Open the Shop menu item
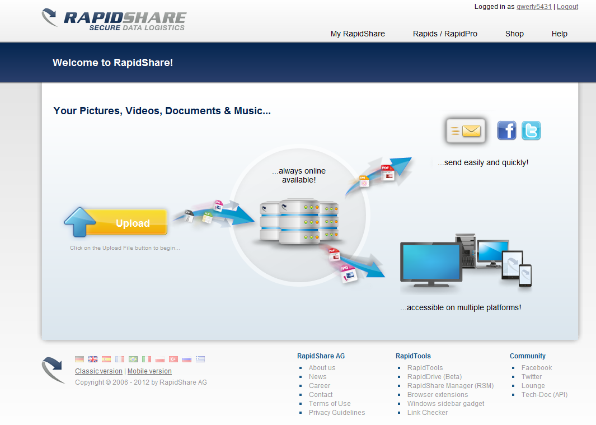 (514, 34)
